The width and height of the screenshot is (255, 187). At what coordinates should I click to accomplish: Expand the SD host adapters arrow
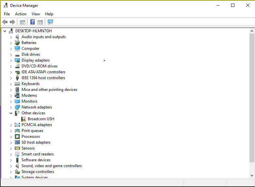[x=11, y=143]
